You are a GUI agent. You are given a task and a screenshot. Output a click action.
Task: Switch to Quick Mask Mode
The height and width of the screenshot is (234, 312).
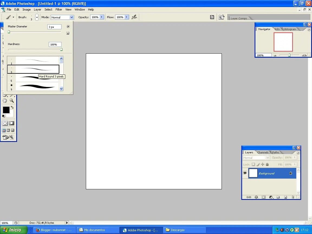(x=12, y=123)
